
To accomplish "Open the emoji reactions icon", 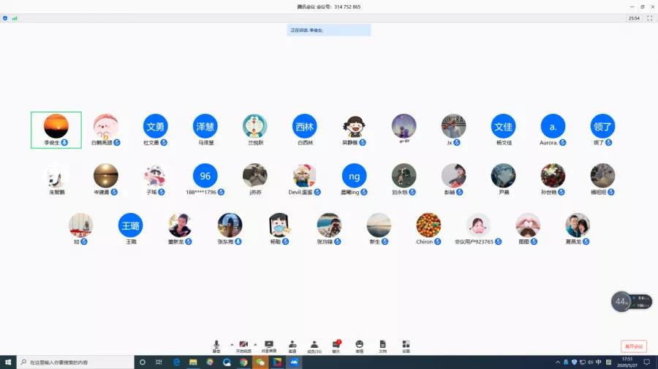I will pyautogui.click(x=359, y=345).
